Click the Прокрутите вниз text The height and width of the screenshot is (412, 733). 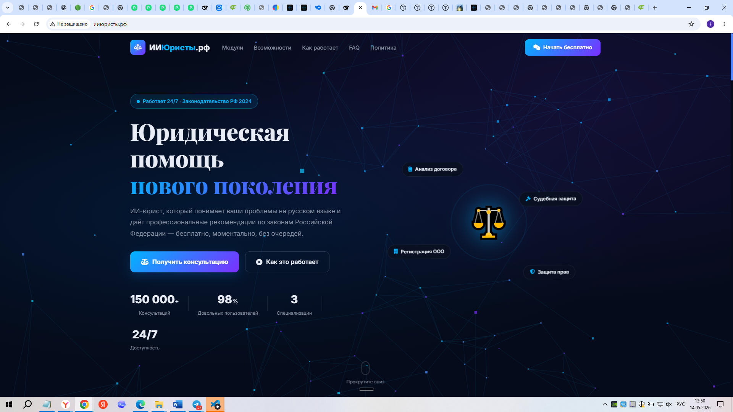[x=365, y=382]
